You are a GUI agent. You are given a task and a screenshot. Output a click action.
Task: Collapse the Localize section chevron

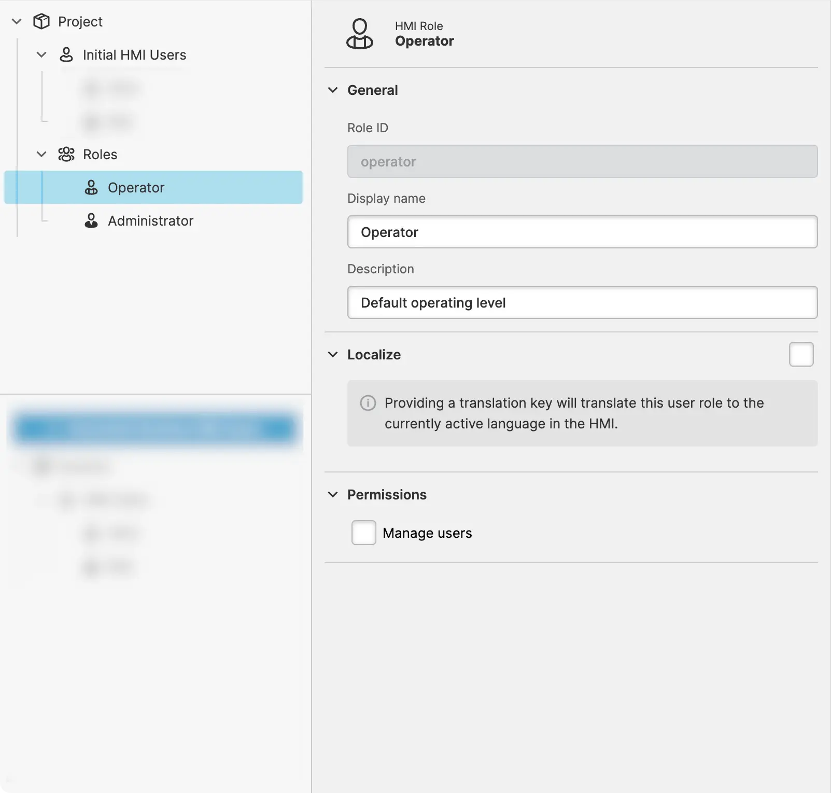[x=333, y=354]
